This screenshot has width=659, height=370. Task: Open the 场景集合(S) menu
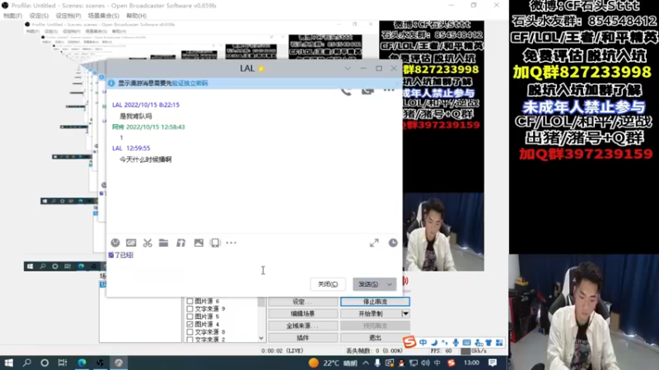tap(104, 16)
